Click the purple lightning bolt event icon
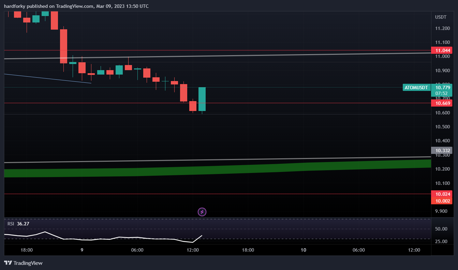 point(202,212)
